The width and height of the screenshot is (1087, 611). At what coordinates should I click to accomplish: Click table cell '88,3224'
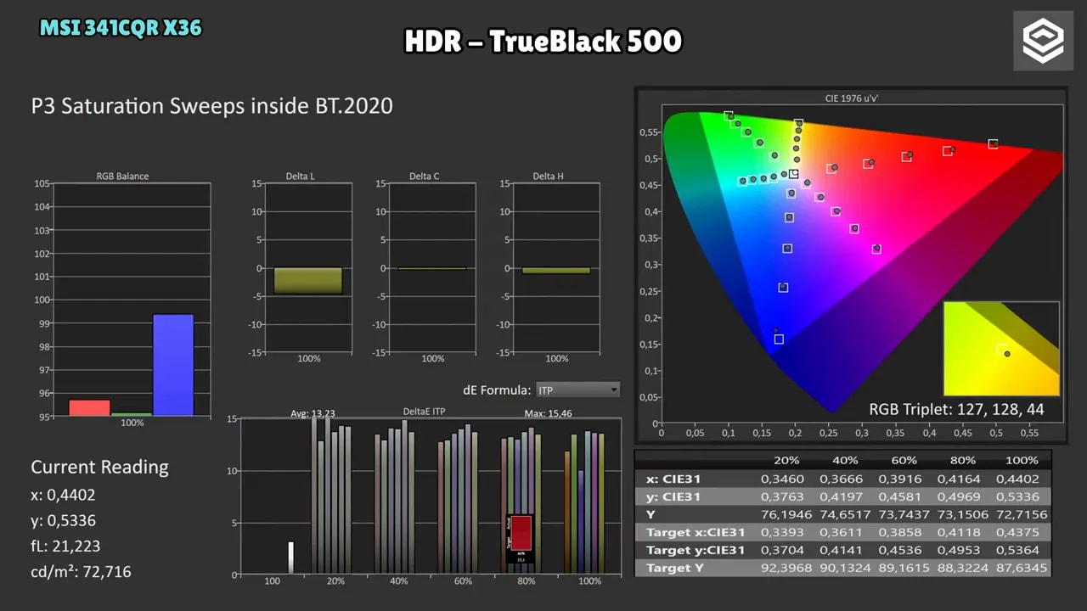963,568
